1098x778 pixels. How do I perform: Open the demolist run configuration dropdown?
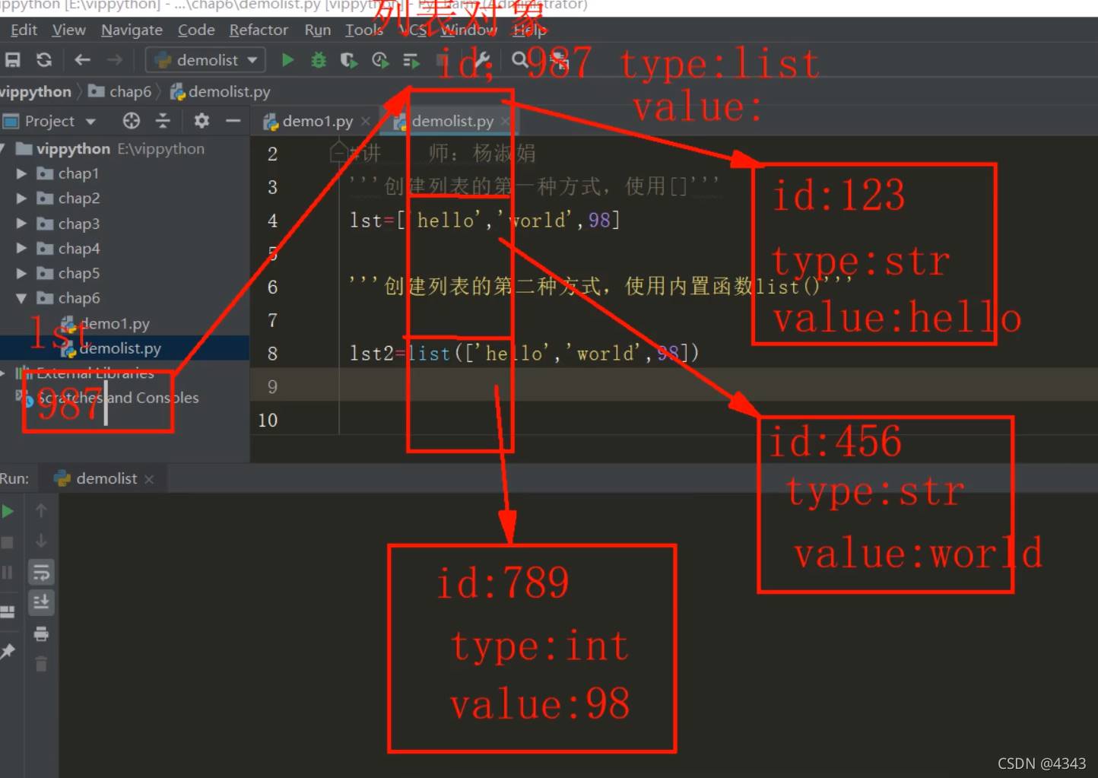[x=205, y=60]
